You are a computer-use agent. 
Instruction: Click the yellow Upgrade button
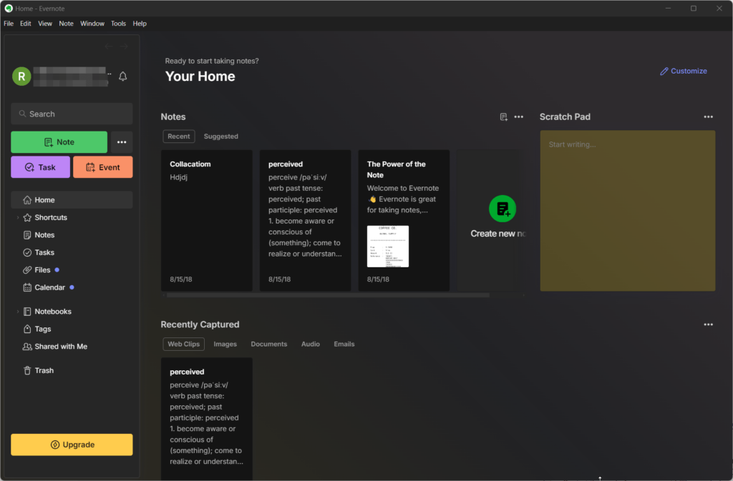click(72, 445)
